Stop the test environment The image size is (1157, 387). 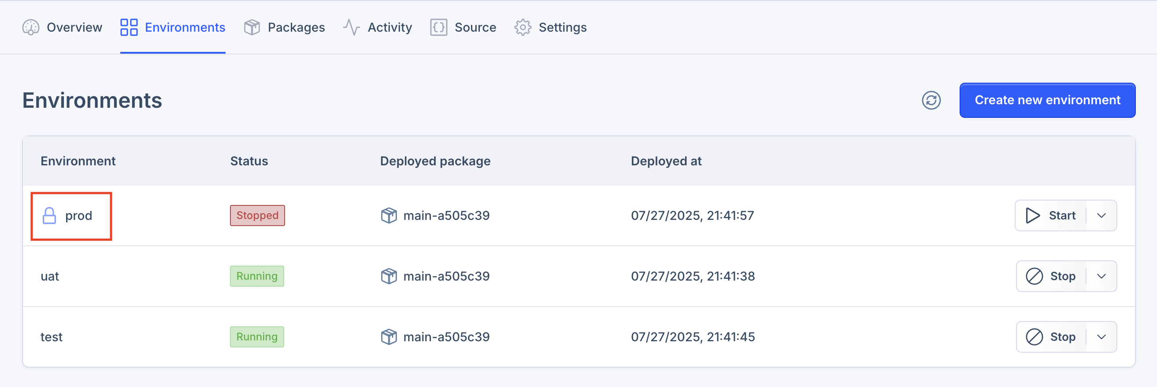click(x=1050, y=337)
